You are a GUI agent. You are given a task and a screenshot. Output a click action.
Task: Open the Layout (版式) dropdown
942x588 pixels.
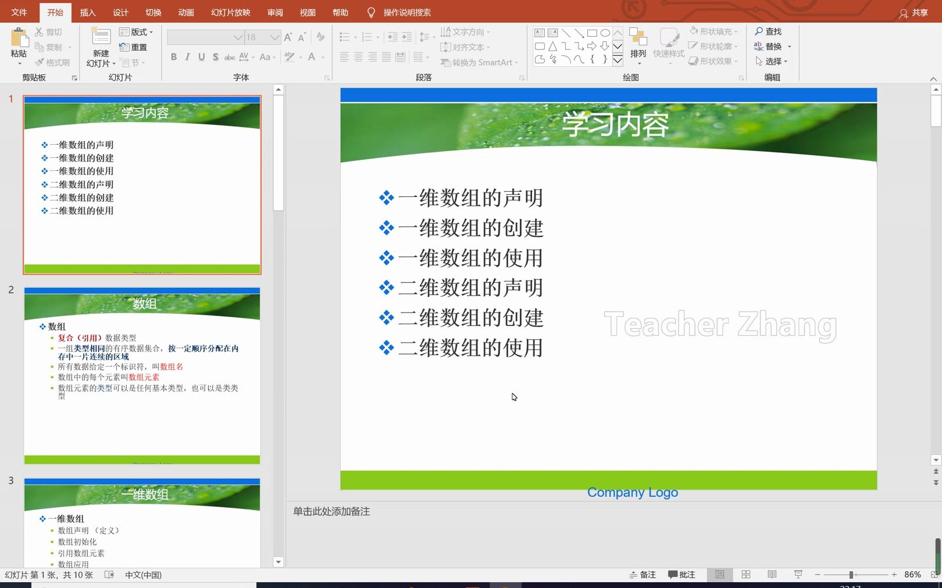tap(136, 32)
